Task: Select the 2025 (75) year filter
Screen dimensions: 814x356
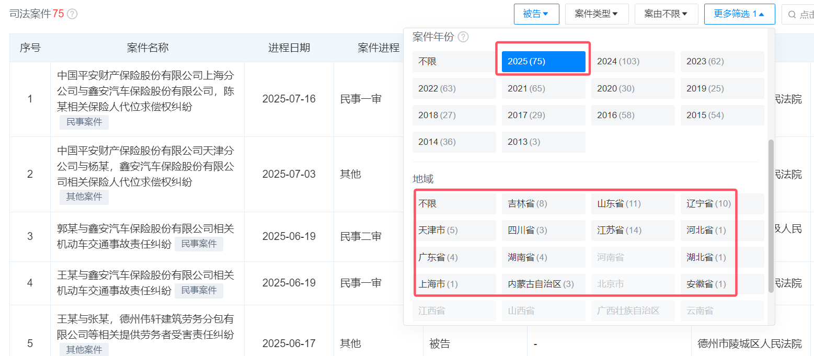Action: pos(543,62)
